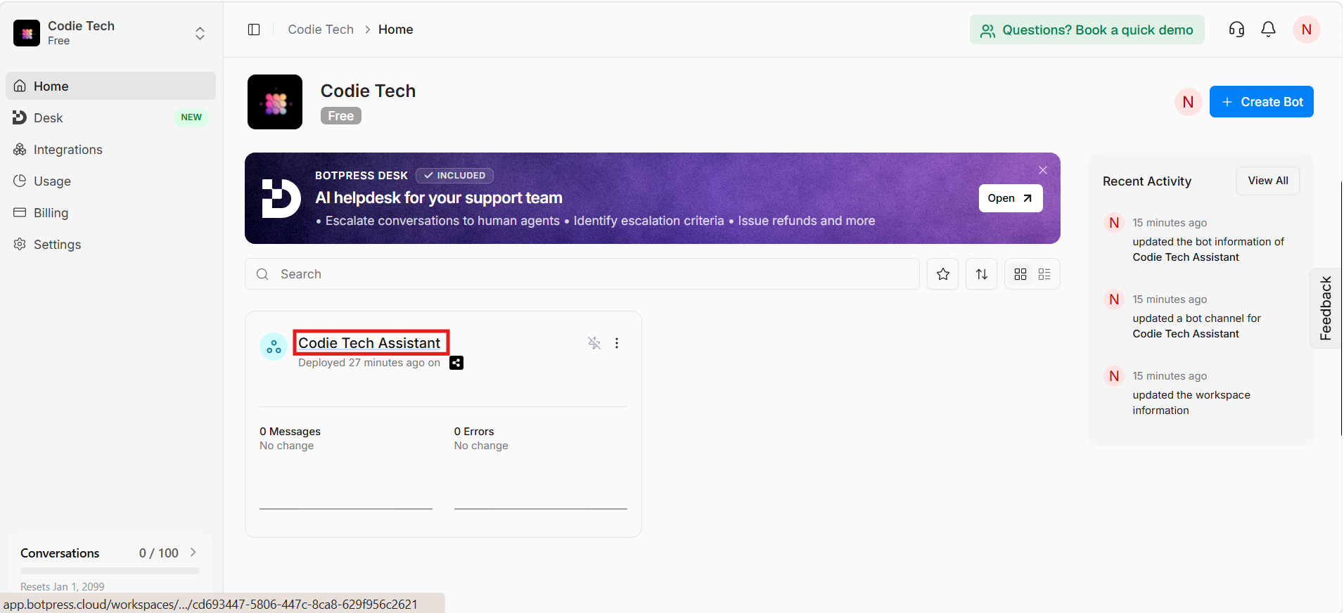Open the Feedback side tab
The image size is (1344, 613).
click(1326, 308)
